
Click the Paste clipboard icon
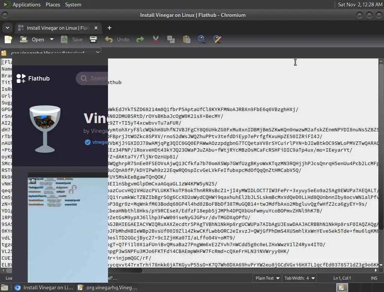click(187, 39)
